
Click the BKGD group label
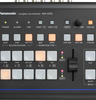pyautogui.click(x=90, y=84)
